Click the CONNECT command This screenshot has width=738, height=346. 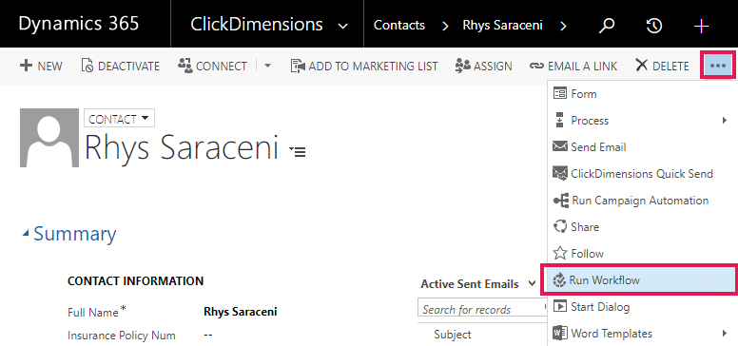(x=212, y=67)
